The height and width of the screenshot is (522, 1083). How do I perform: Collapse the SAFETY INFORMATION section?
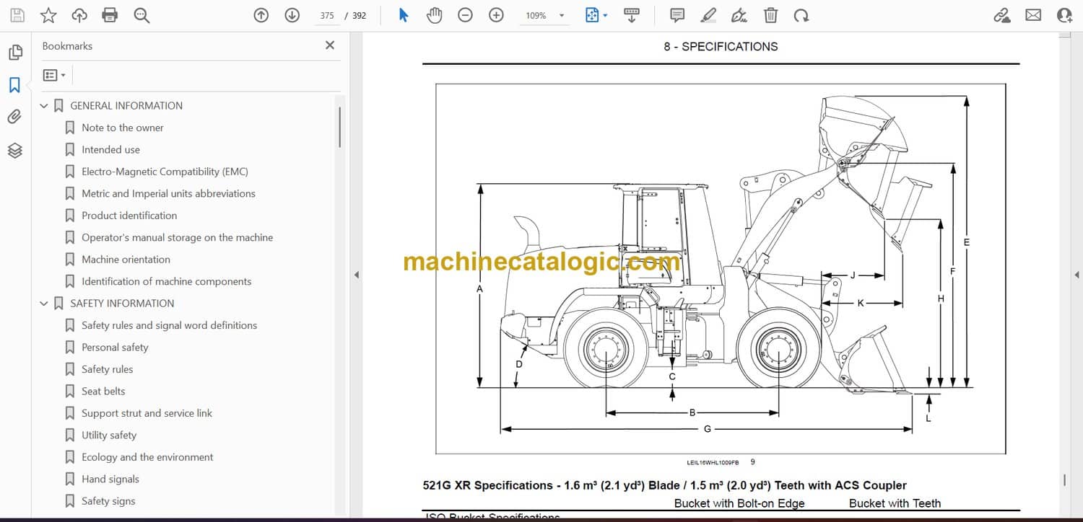[44, 304]
